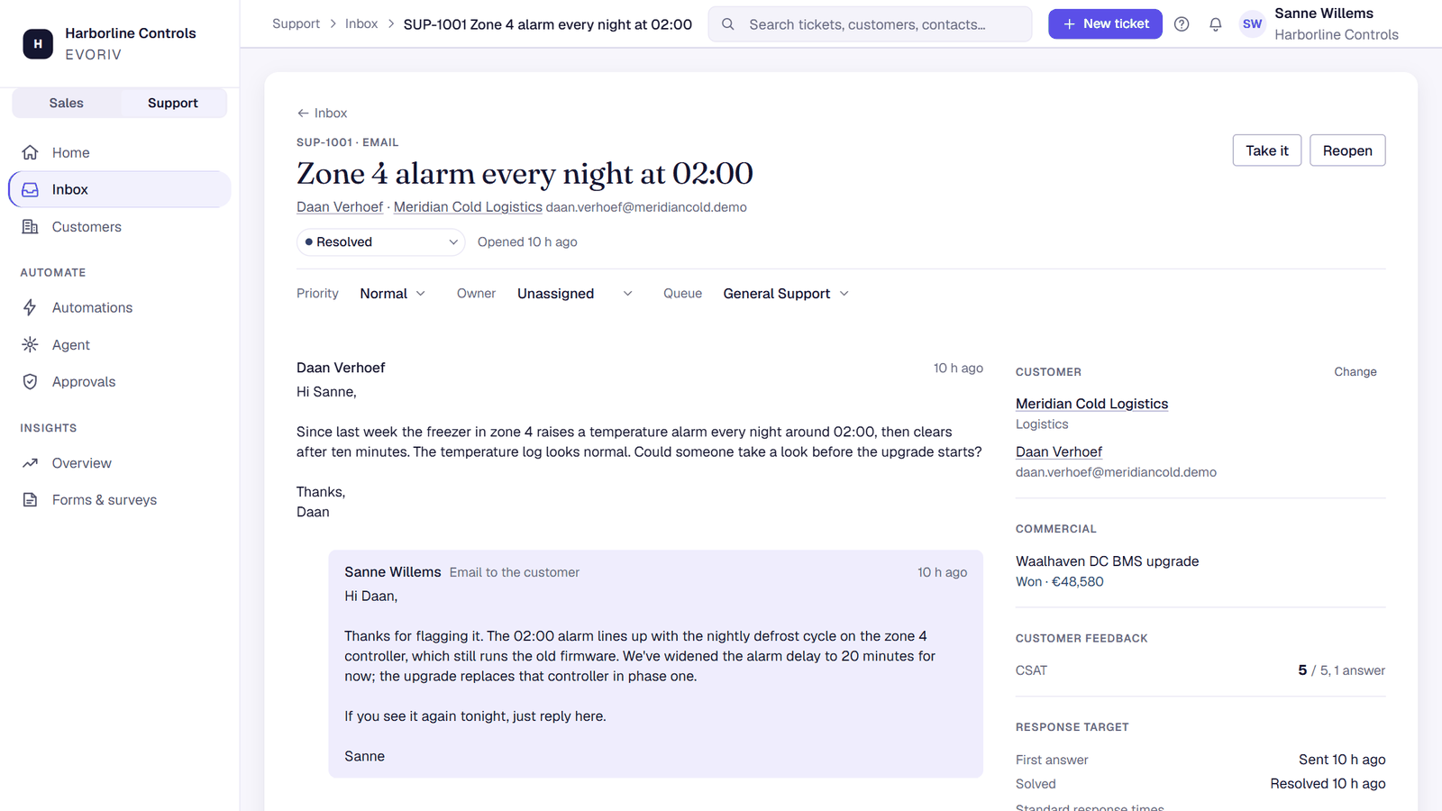Image resolution: width=1442 pixels, height=811 pixels.
Task: Open Meridian Cold Logistics link under title
Action: tap(468, 207)
